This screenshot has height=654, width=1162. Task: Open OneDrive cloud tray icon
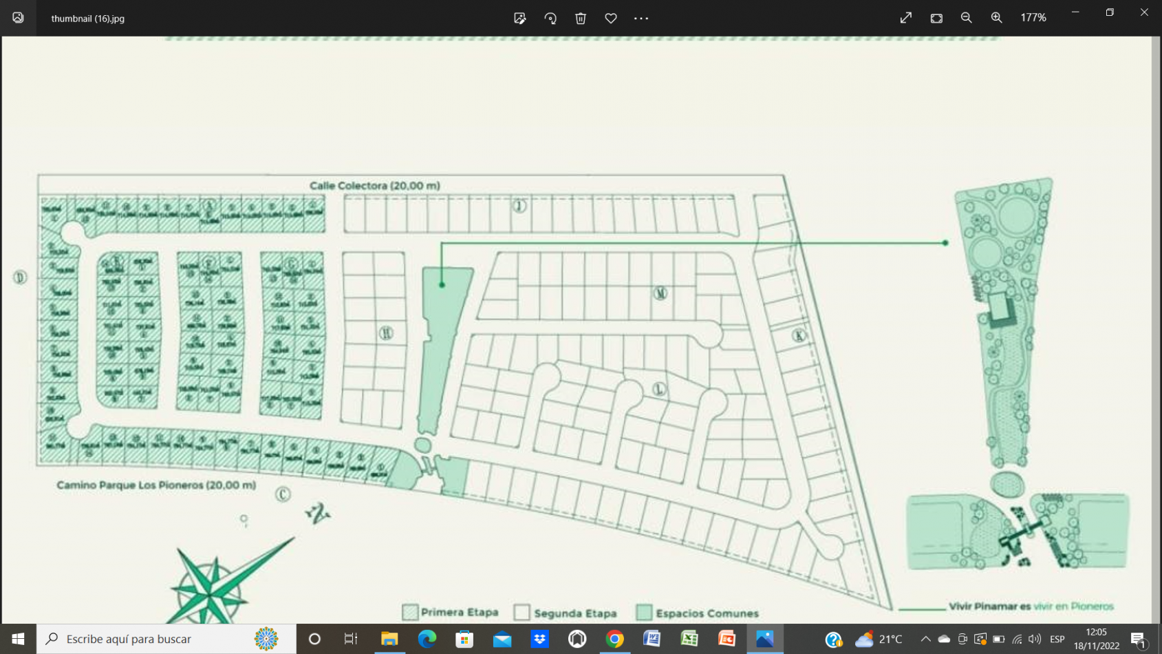pos(944,639)
